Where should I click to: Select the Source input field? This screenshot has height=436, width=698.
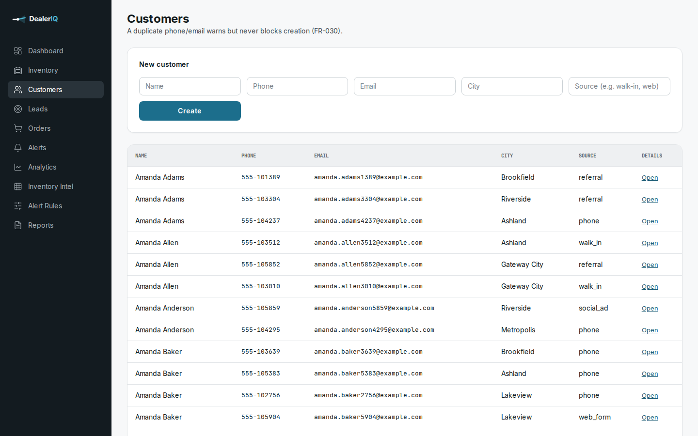pyautogui.click(x=619, y=86)
